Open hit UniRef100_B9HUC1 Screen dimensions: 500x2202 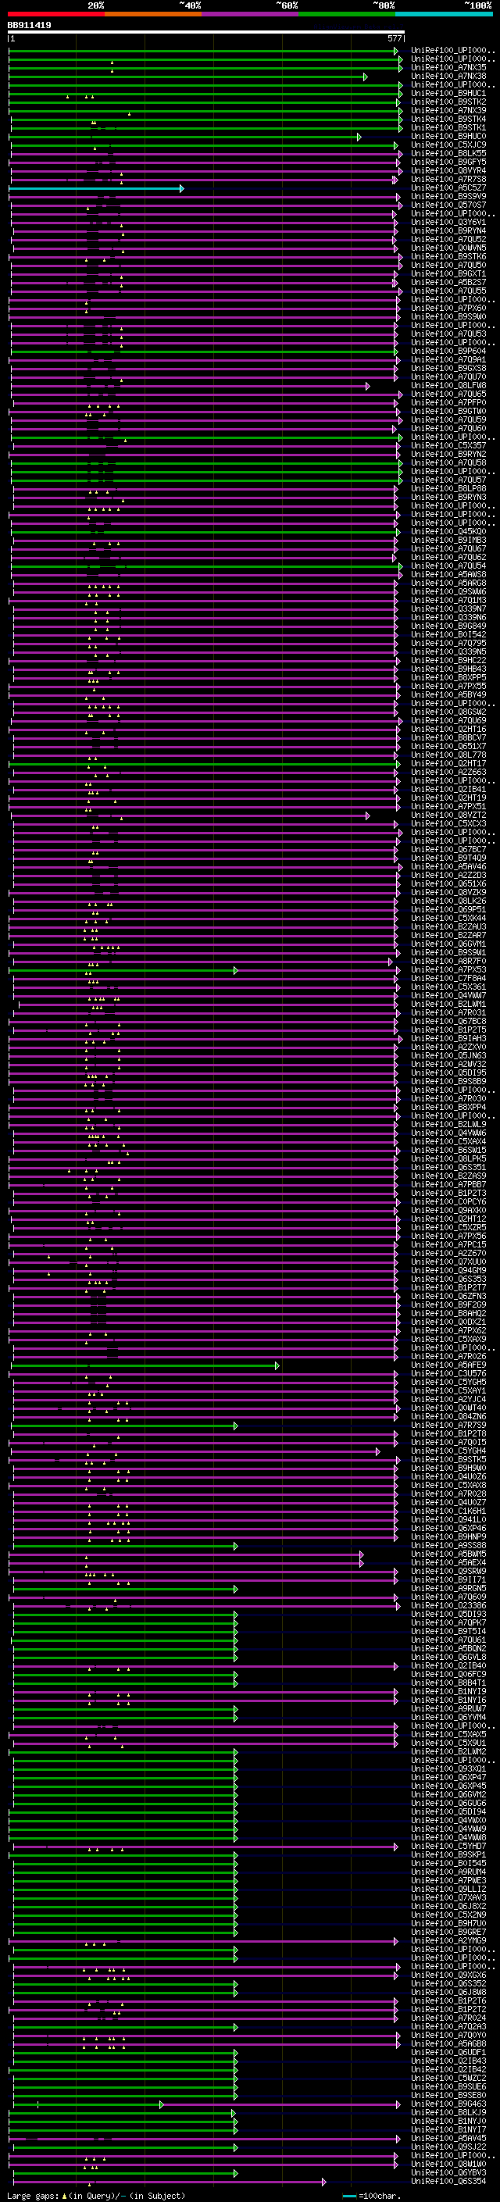[448, 93]
